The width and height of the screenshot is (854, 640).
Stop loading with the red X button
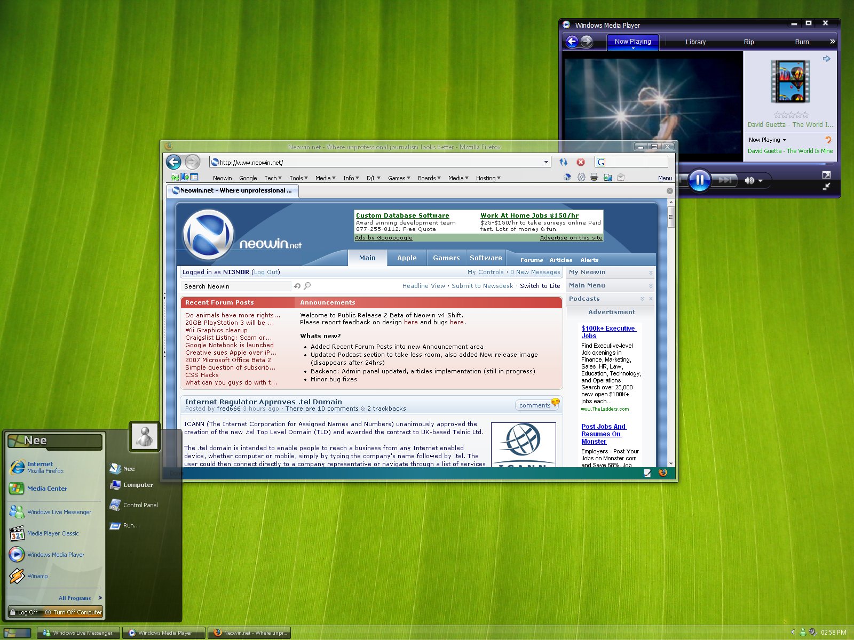click(x=581, y=162)
